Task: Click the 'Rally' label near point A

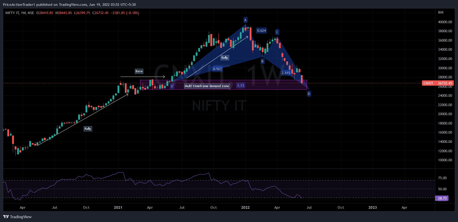Action: 224,58
